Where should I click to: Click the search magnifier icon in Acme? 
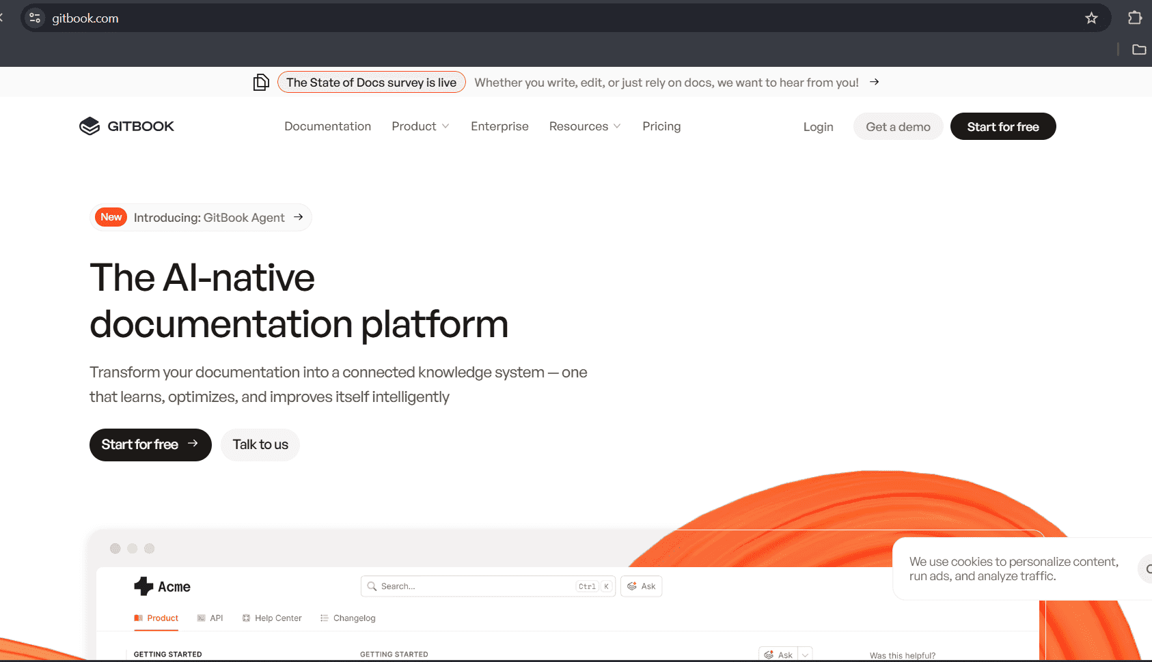372,586
